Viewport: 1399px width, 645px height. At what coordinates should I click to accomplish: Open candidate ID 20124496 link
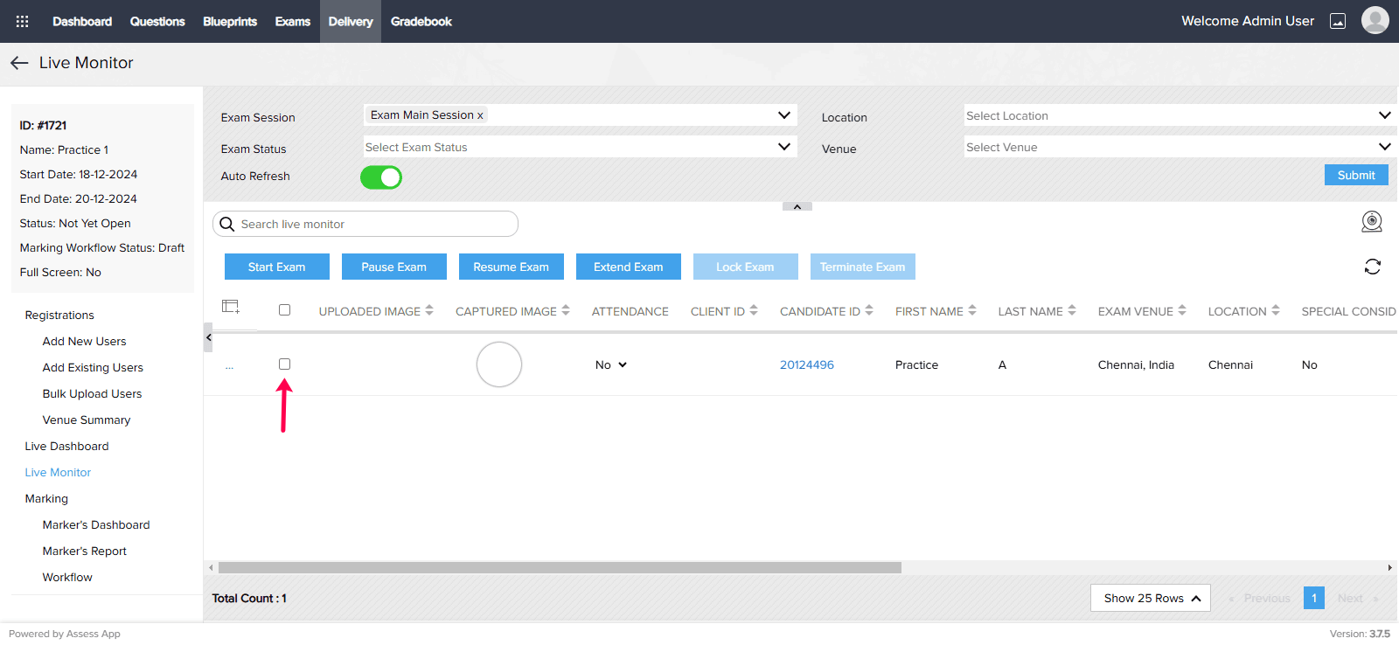(806, 365)
